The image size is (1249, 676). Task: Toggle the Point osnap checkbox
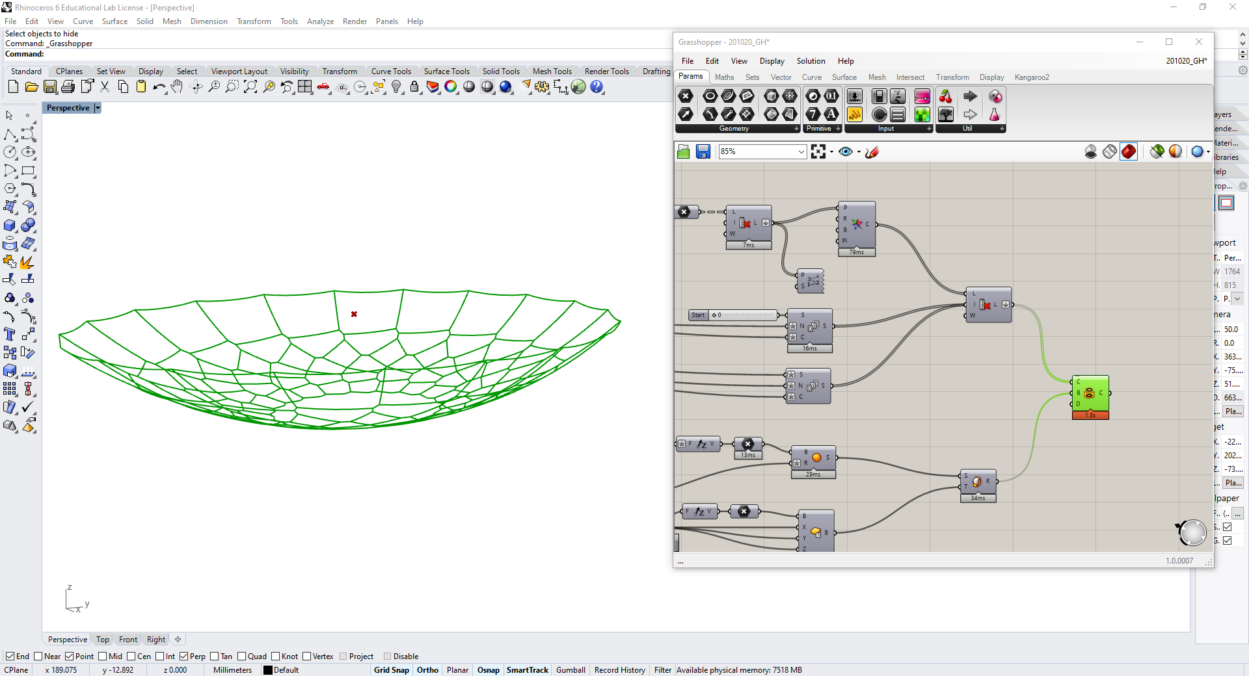[x=70, y=656]
